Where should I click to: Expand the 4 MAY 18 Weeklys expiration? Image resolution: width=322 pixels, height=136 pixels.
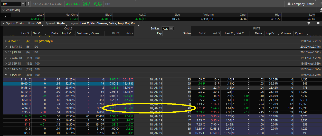click(6, 41)
